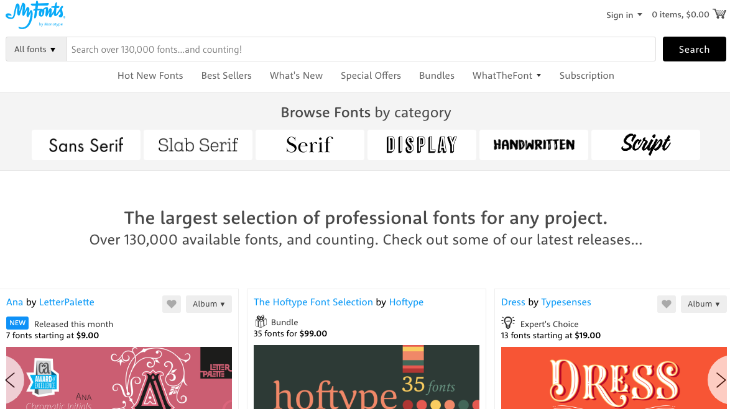The height and width of the screenshot is (409, 730).
Task: Browse the Display category
Action: point(422,145)
